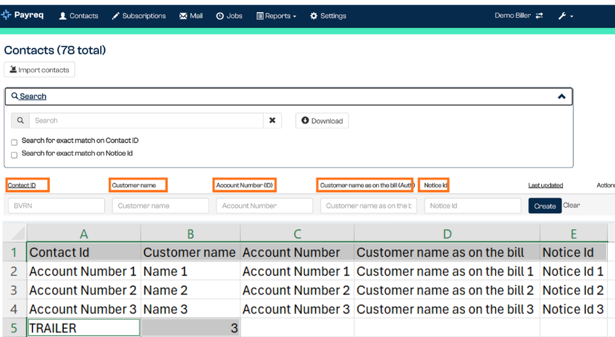Expand the Reports dropdown menu
Viewport: 615px width, 337px height.
pos(276,16)
